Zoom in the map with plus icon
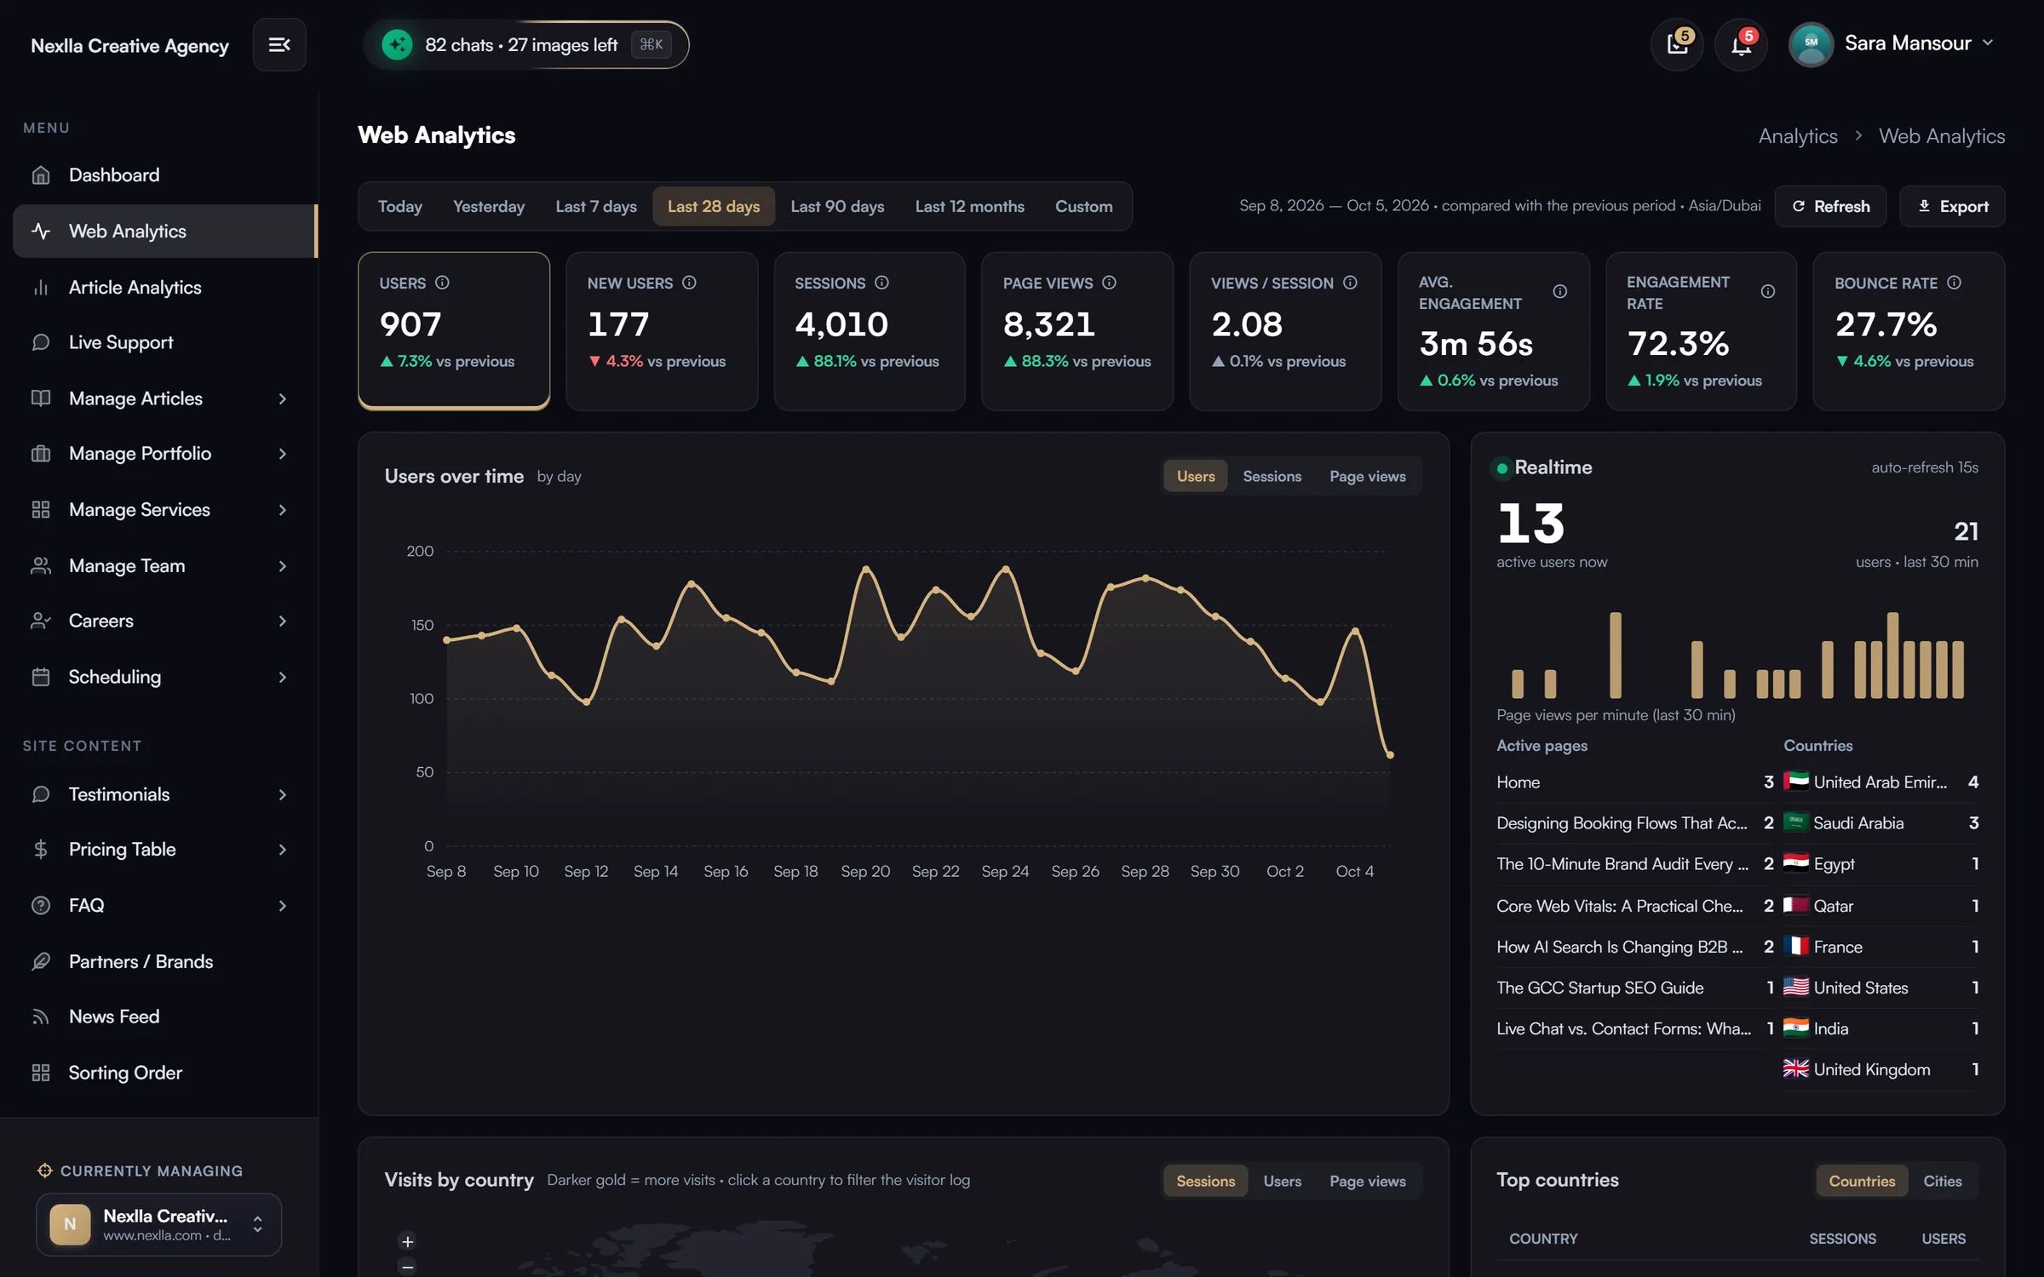Viewport: 2044px width, 1277px height. pyautogui.click(x=408, y=1241)
